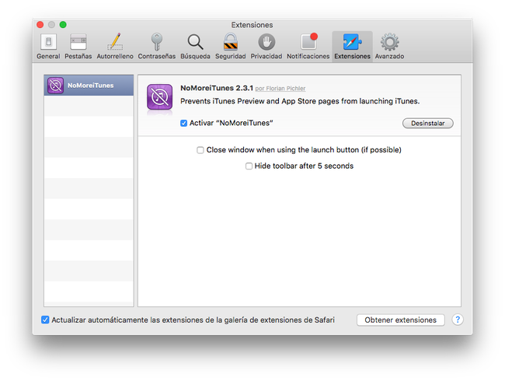Click the NoMoreiTunes 2.3.1 title text
The width and height of the screenshot is (505, 381).
[x=217, y=88]
